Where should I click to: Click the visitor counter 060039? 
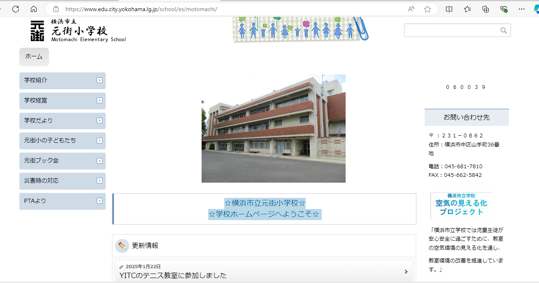(x=466, y=87)
